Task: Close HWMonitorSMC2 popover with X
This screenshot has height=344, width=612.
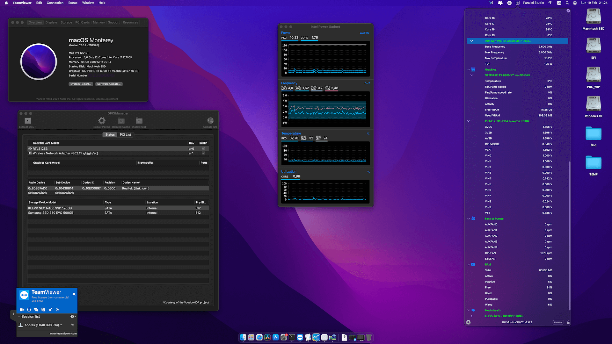Action: click(x=568, y=11)
